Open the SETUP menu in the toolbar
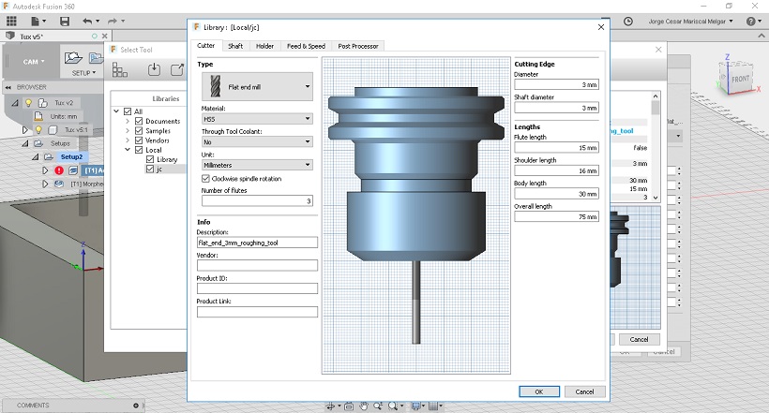 coord(83,73)
